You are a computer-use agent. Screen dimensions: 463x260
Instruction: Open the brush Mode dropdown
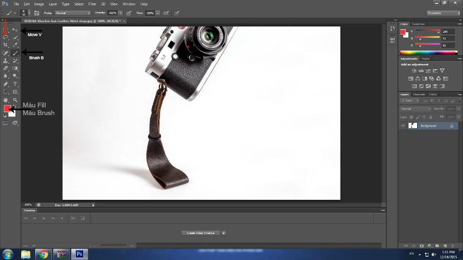coord(72,13)
